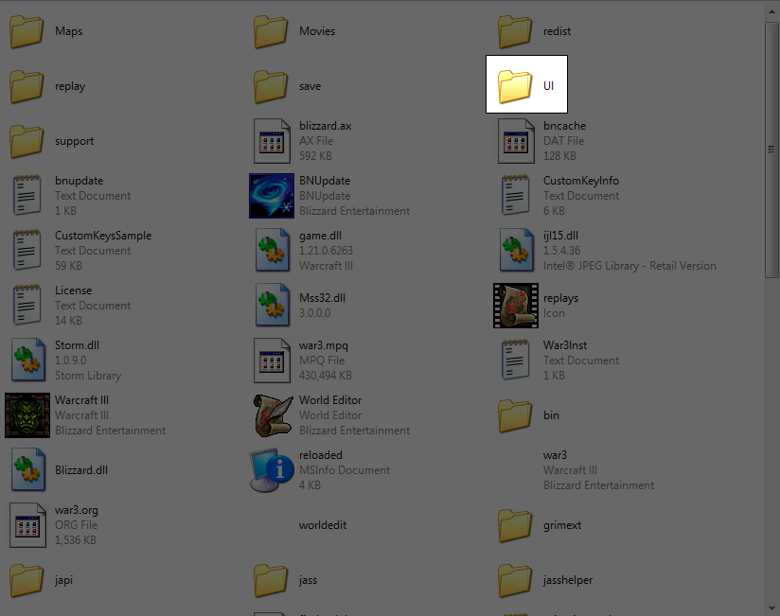This screenshot has width=780, height=616.
Task: Click the Mss32.dll gear icon
Action: (x=272, y=306)
